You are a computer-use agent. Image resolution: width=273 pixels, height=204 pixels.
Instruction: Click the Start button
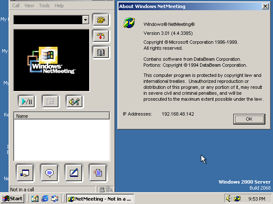[x=12, y=198]
